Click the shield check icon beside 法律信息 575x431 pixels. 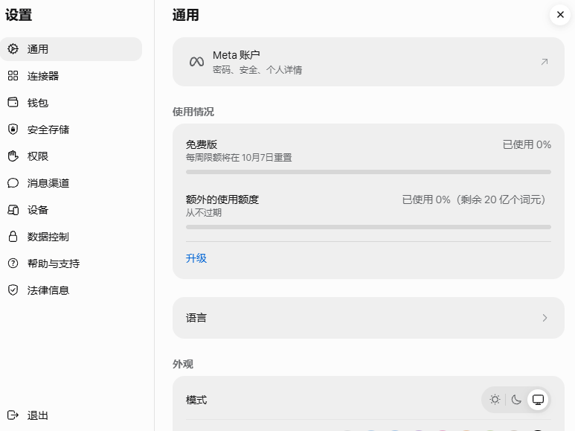point(13,290)
